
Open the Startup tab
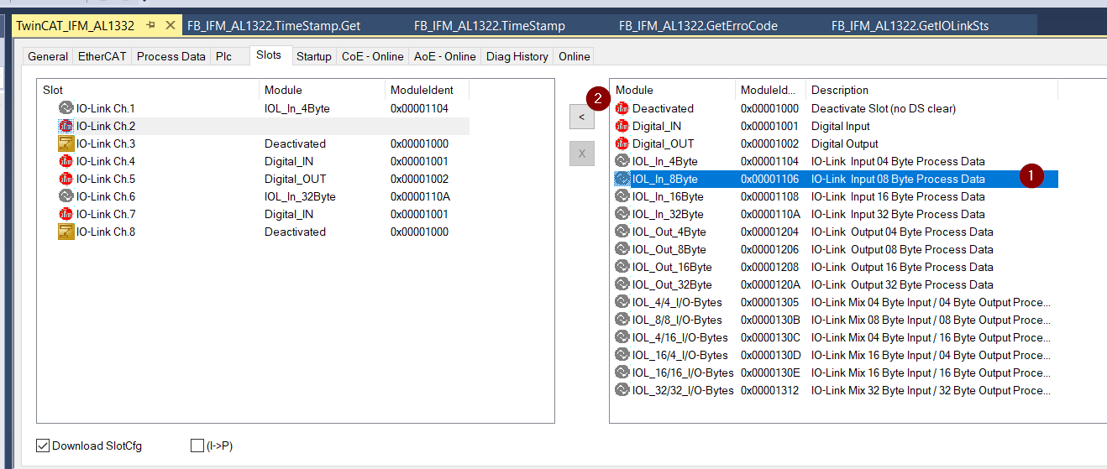pos(313,56)
